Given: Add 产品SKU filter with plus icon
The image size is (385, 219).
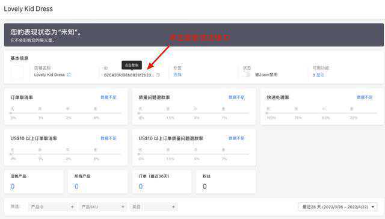Looking at the screenshot, I should tap(123, 207).
